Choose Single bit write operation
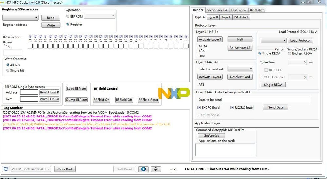 pyautogui.click(x=8, y=70)
